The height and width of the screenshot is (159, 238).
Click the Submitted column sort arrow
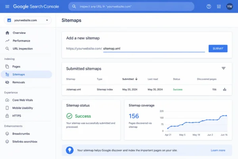[136, 79]
